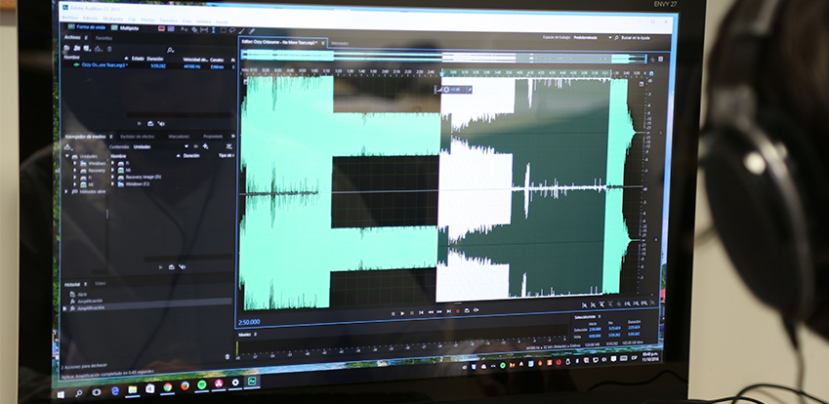Click the Nombre column header in Archivos
Image resolution: width=829 pixels, height=404 pixels.
click(71, 57)
